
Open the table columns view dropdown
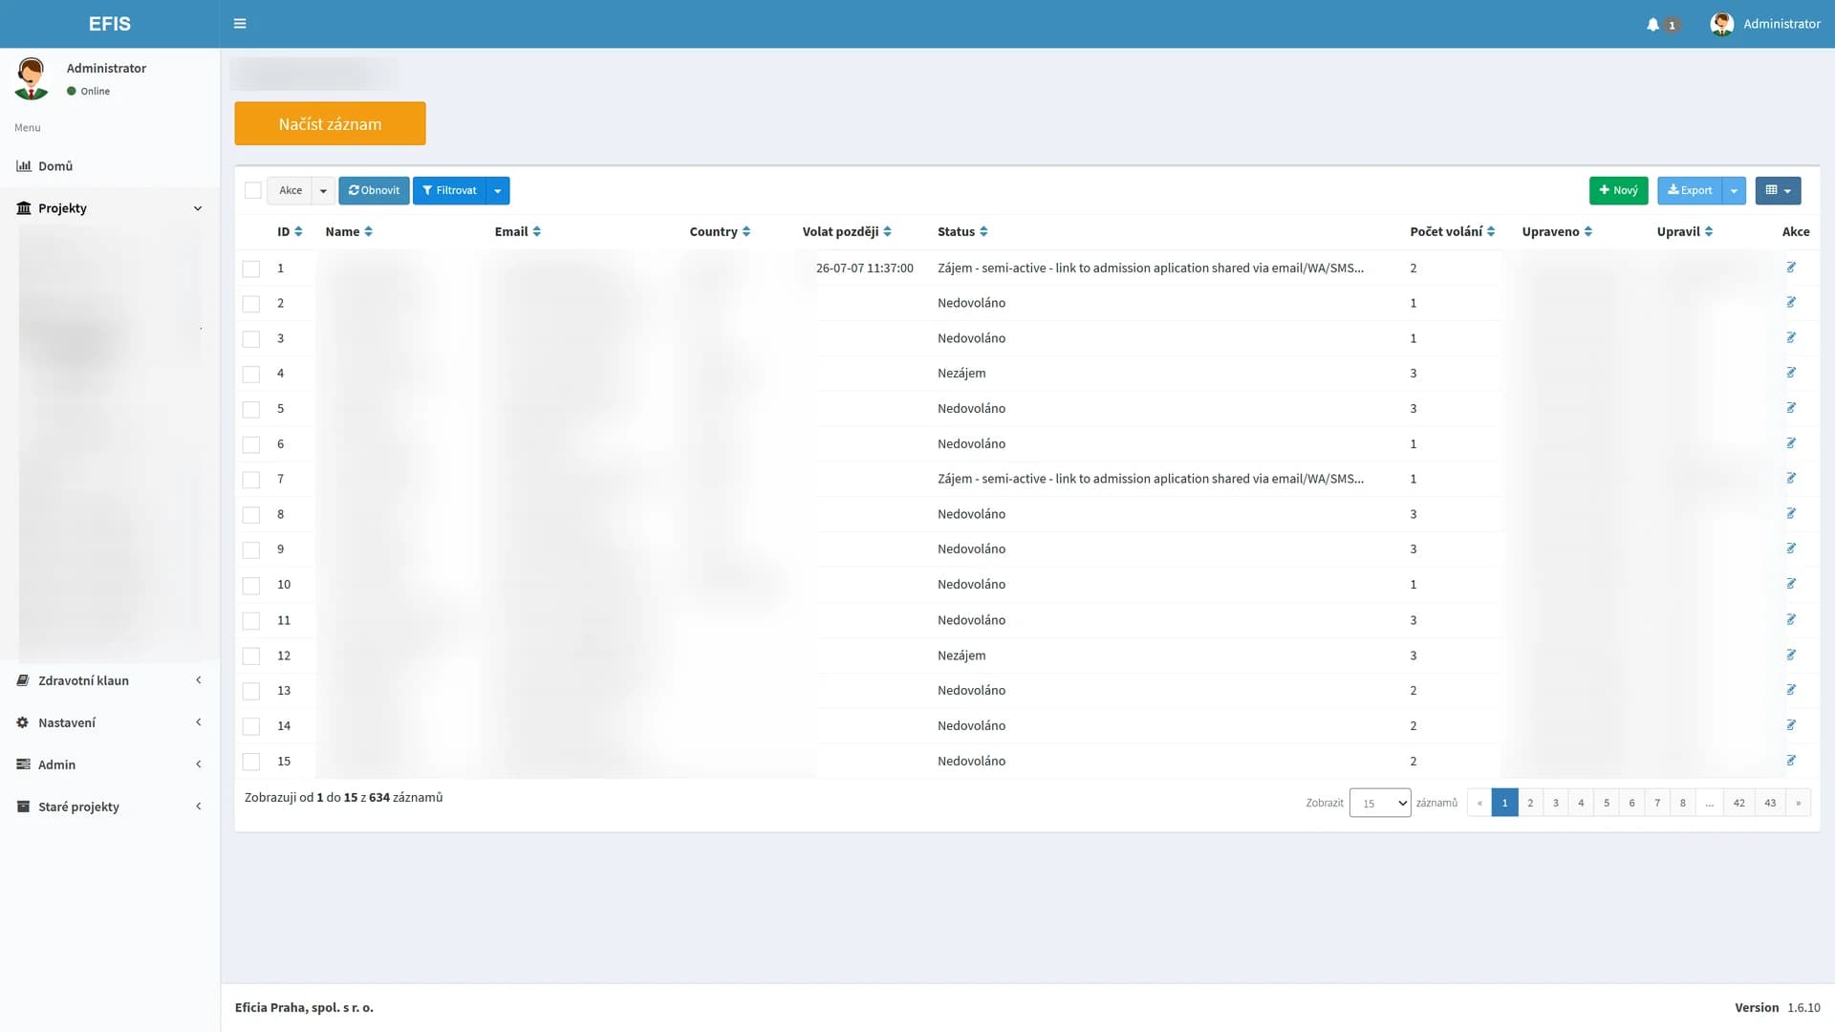[1778, 191]
